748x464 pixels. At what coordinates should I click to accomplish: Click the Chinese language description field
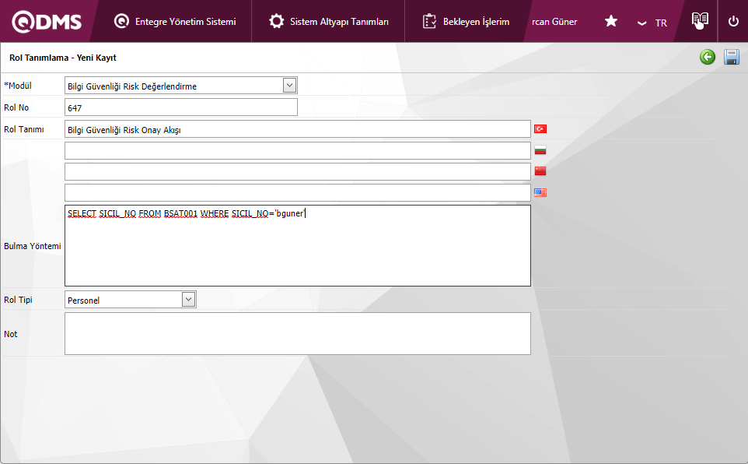[298, 171]
